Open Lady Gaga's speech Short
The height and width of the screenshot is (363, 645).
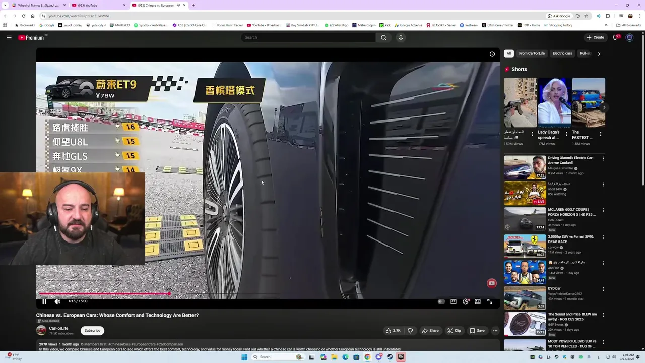pyautogui.click(x=554, y=102)
